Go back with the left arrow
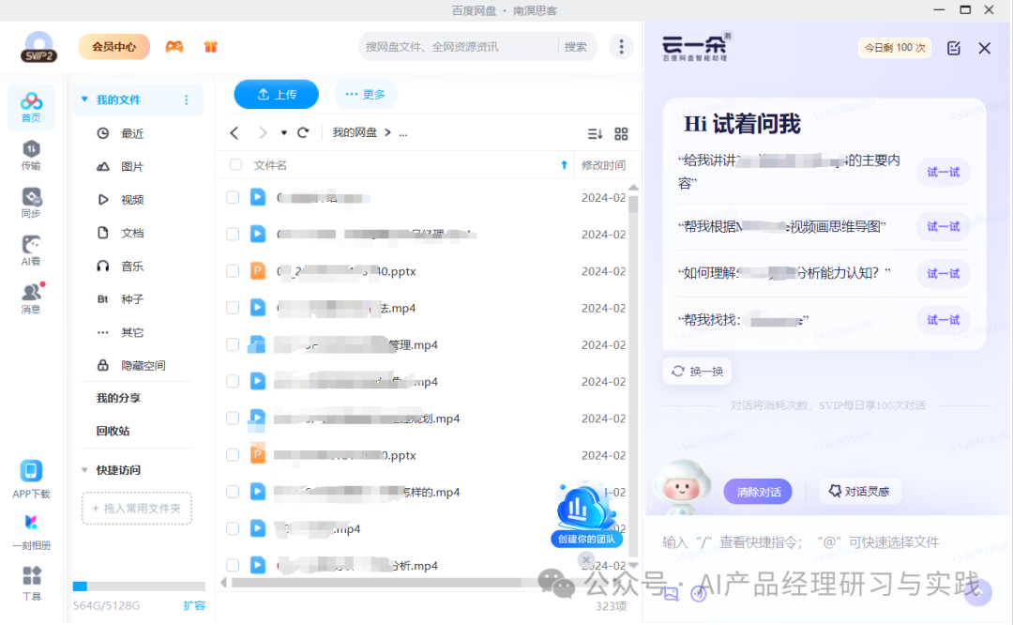1013x625 pixels. click(234, 133)
